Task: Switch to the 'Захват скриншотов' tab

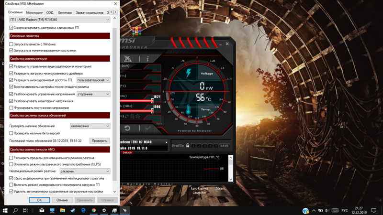Action: 90,12
